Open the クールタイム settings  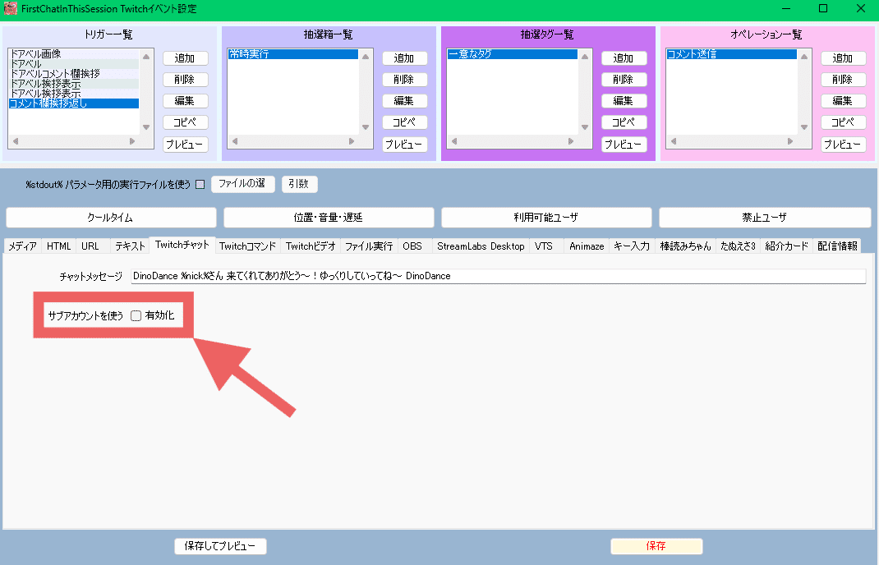110,217
